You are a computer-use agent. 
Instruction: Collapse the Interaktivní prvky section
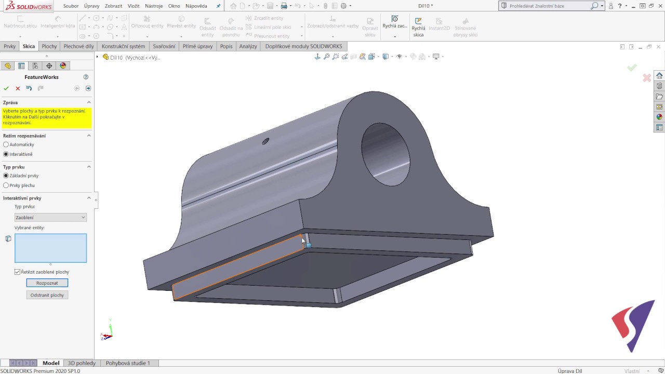pyautogui.click(x=89, y=198)
